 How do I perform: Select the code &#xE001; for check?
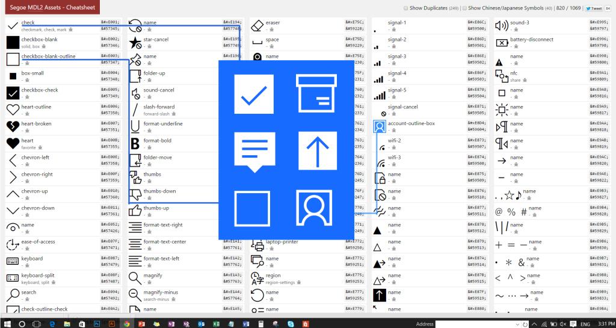point(111,22)
